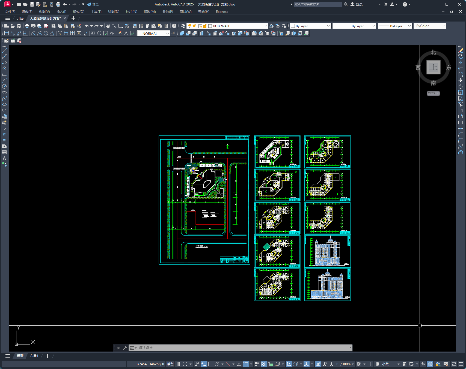
Task: Select the Mirror modify tool
Action: [x=461, y=62]
